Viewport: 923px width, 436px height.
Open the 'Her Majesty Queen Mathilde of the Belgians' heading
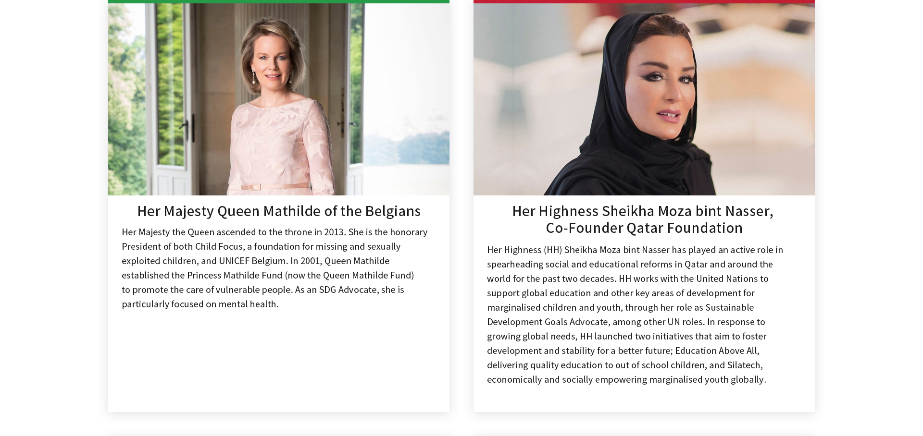point(279,211)
